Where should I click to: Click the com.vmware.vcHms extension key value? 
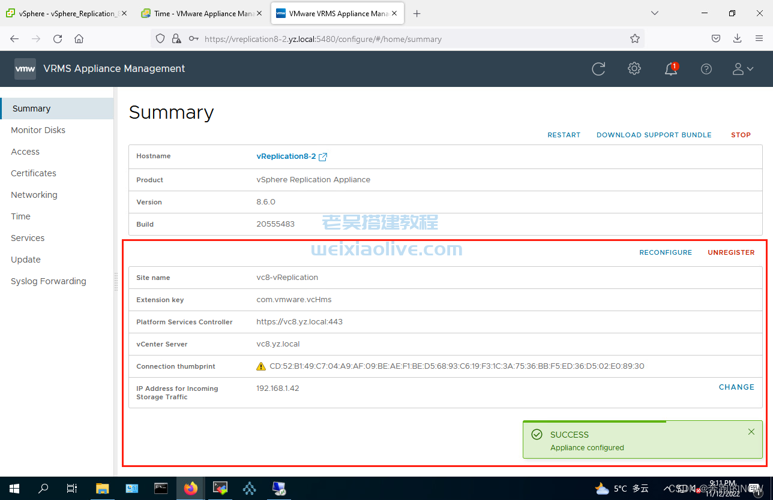click(x=294, y=300)
